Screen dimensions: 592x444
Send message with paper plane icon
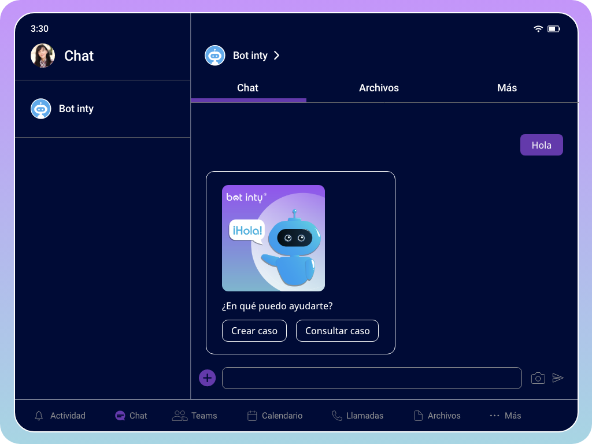pyautogui.click(x=558, y=378)
